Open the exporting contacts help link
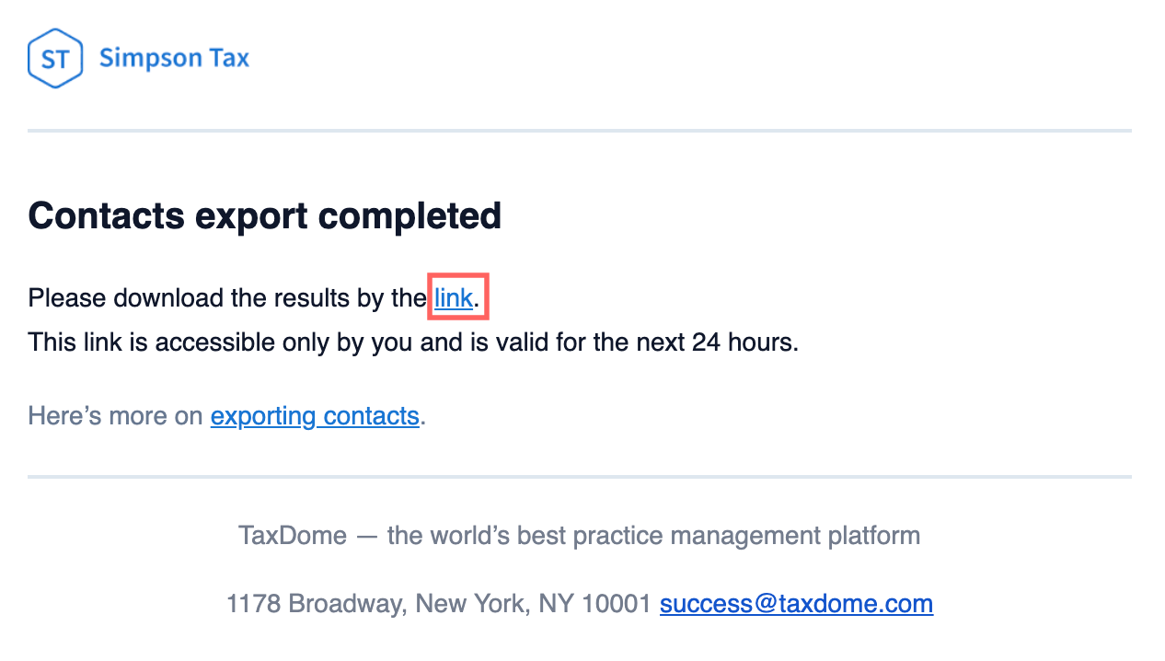This screenshot has height=661, width=1165. (315, 416)
